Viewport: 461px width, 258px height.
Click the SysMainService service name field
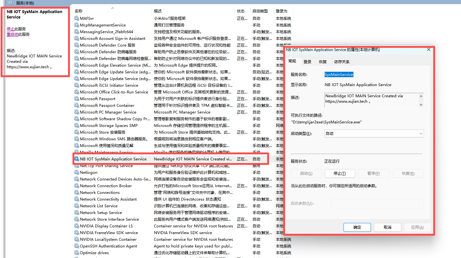(339, 75)
